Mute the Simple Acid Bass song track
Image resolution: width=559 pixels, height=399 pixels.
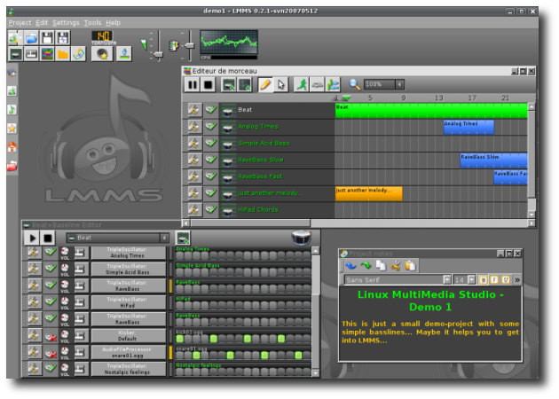point(210,143)
